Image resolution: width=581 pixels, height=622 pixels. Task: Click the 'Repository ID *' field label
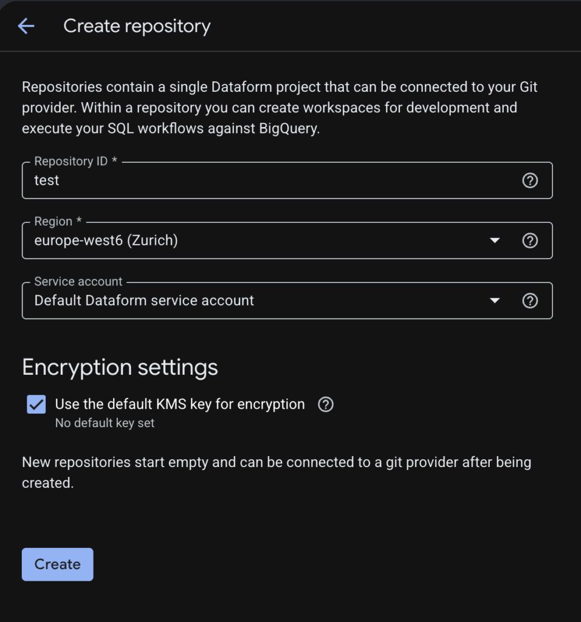[76, 162]
